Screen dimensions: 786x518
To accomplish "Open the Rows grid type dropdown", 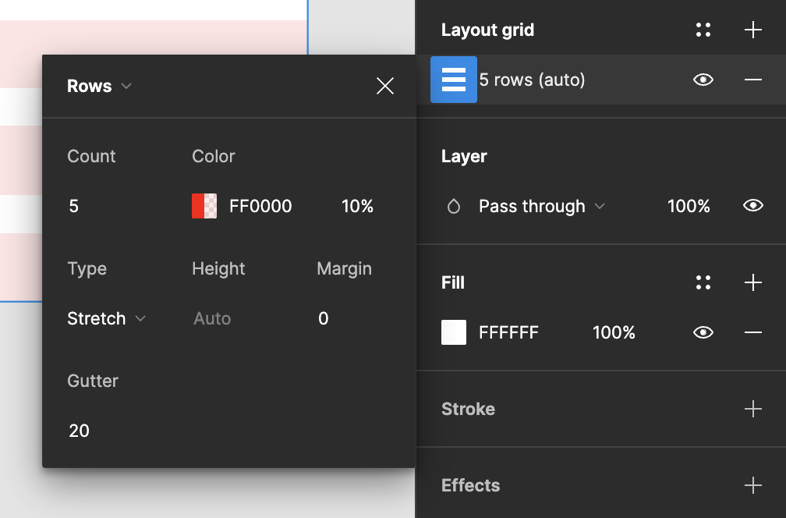I will [100, 86].
